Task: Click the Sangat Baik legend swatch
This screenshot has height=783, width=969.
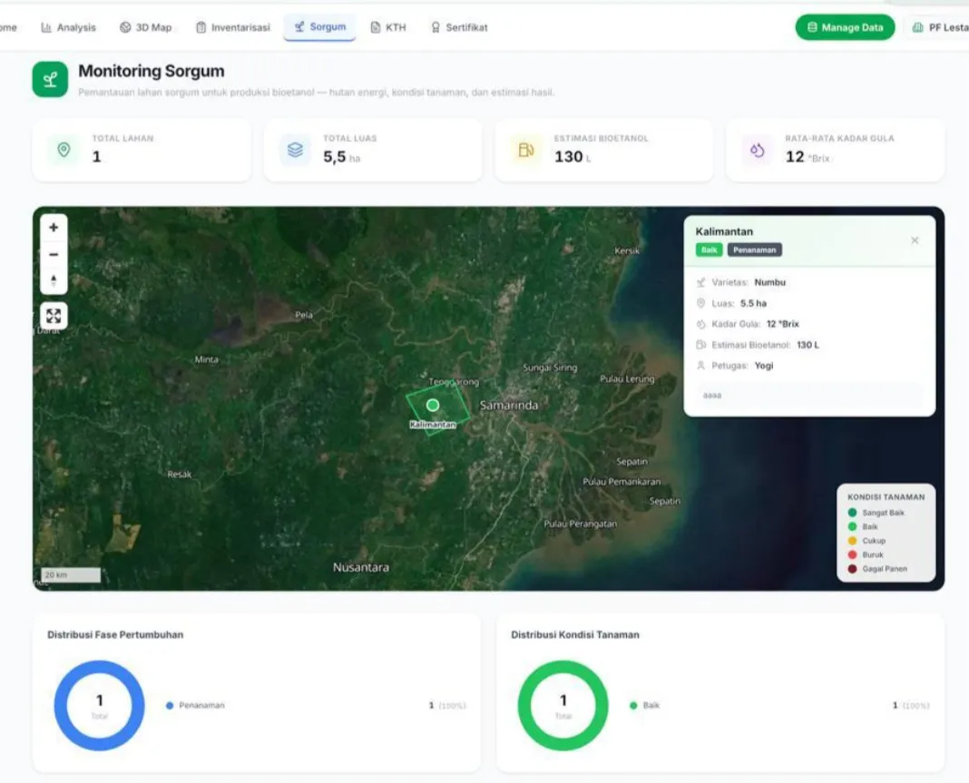Action: [x=852, y=513]
